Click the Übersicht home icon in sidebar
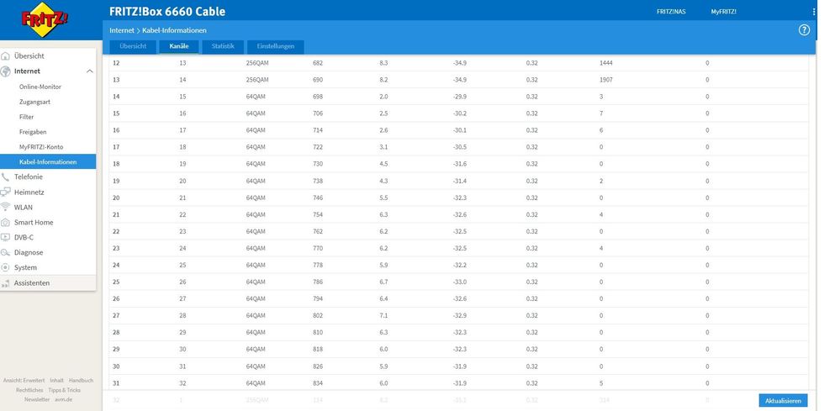This screenshot has width=840, height=411. tap(5, 56)
